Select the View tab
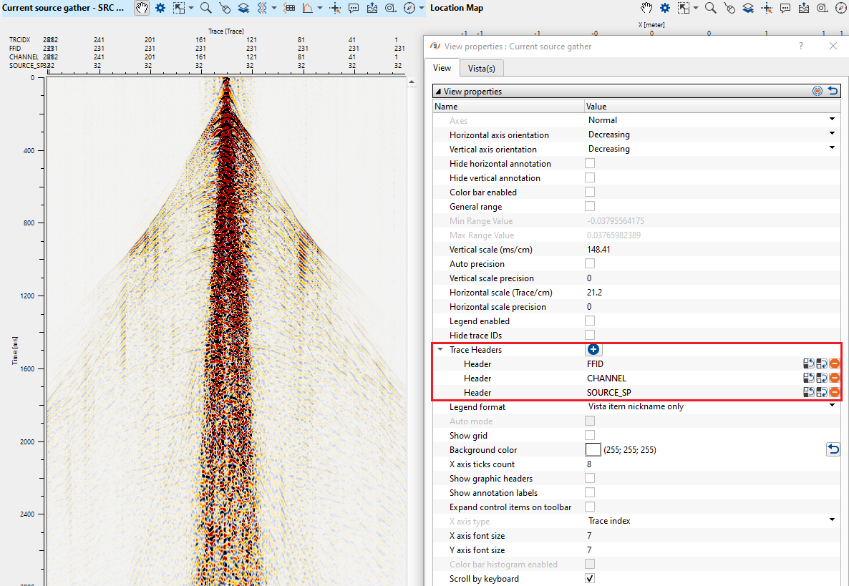 [442, 68]
